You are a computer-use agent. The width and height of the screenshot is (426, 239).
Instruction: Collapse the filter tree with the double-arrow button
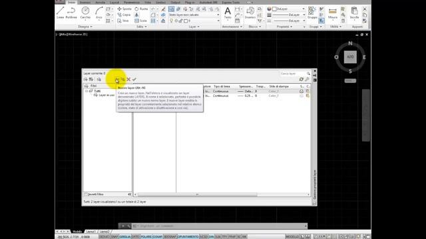pyautogui.click(x=129, y=195)
